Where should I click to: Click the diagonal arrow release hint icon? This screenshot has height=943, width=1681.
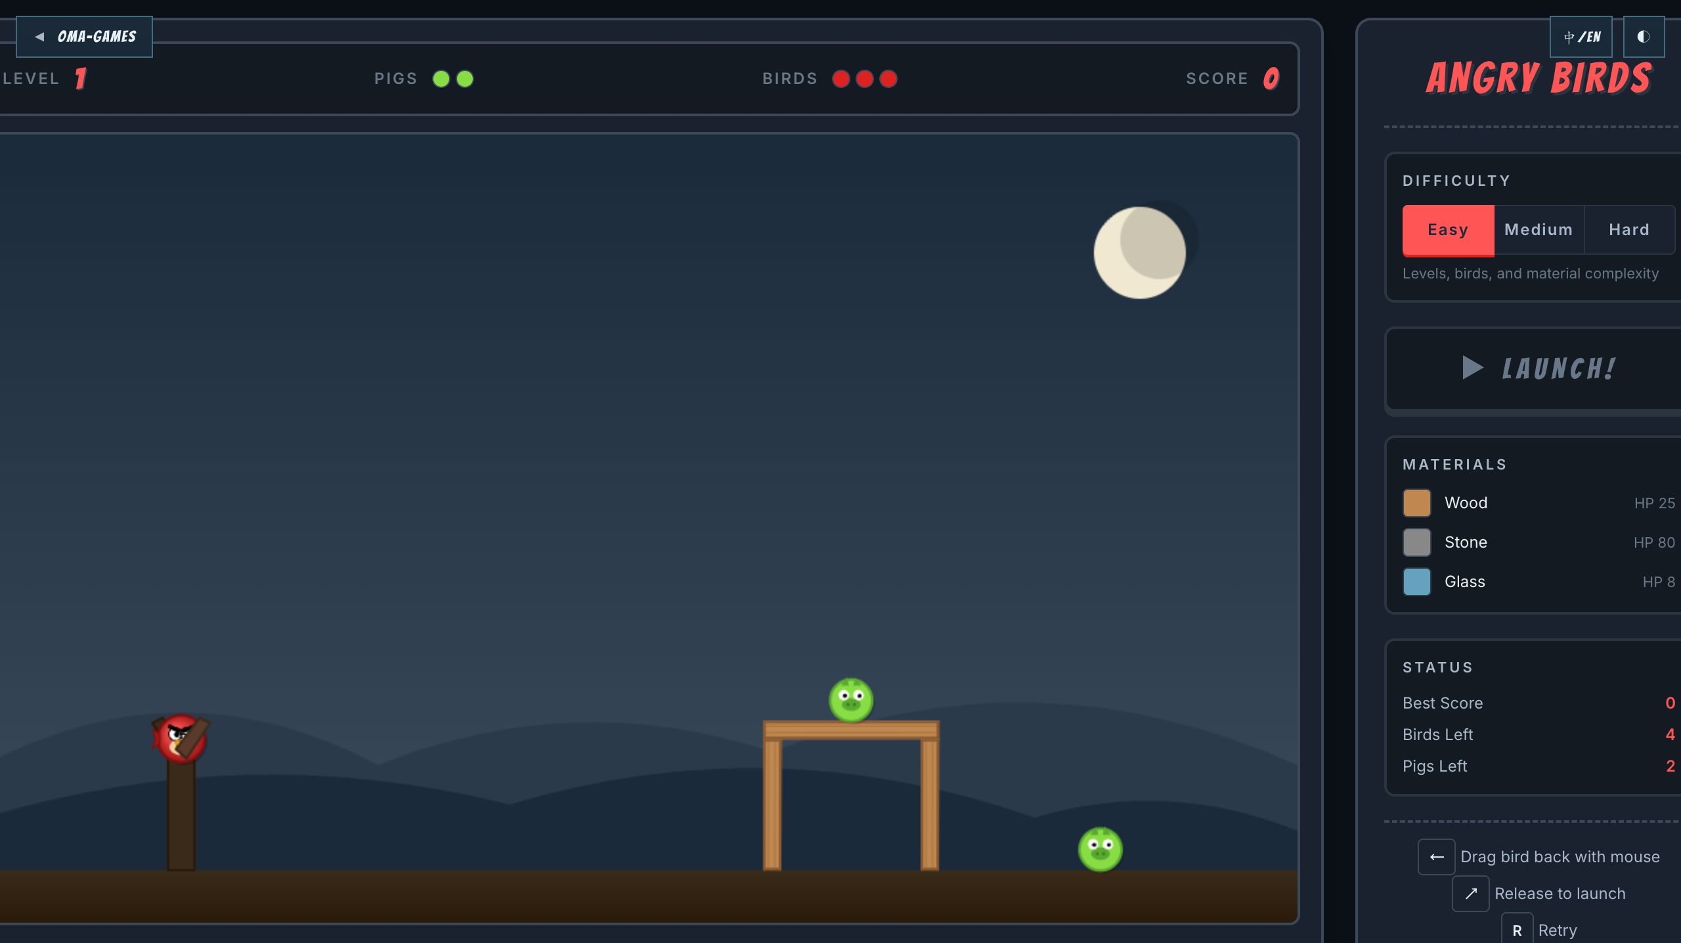pos(1471,894)
